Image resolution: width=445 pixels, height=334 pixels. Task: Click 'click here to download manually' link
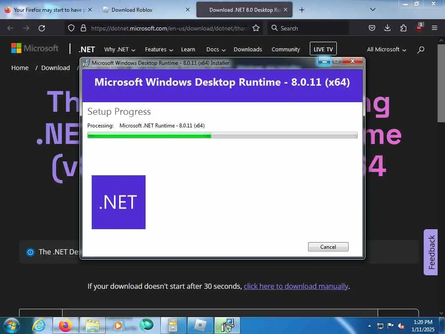pyautogui.click(x=296, y=286)
